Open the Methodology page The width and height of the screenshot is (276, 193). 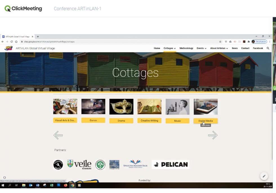pyautogui.click(x=186, y=48)
